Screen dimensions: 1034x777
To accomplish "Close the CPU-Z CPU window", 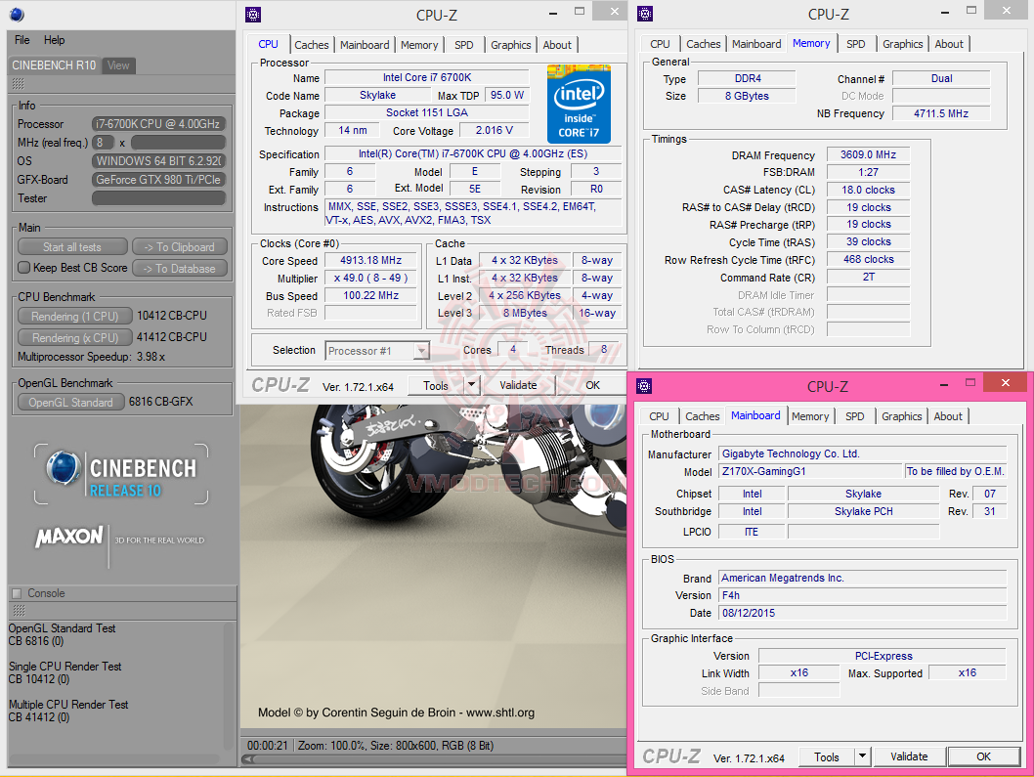I will [x=614, y=11].
